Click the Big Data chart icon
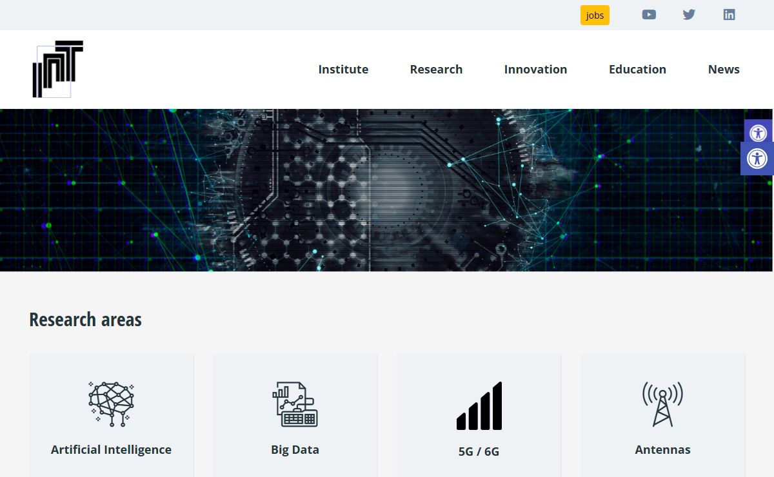This screenshot has width=774, height=477. pos(295,404)
